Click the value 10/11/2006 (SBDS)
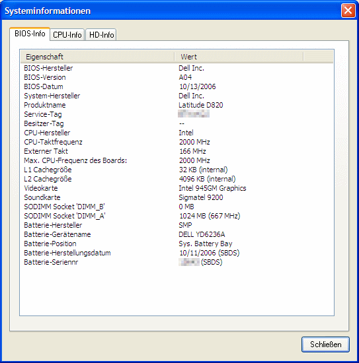Image resolution: width=359 pixels, height=363 pixels. (x=209, y=253)
